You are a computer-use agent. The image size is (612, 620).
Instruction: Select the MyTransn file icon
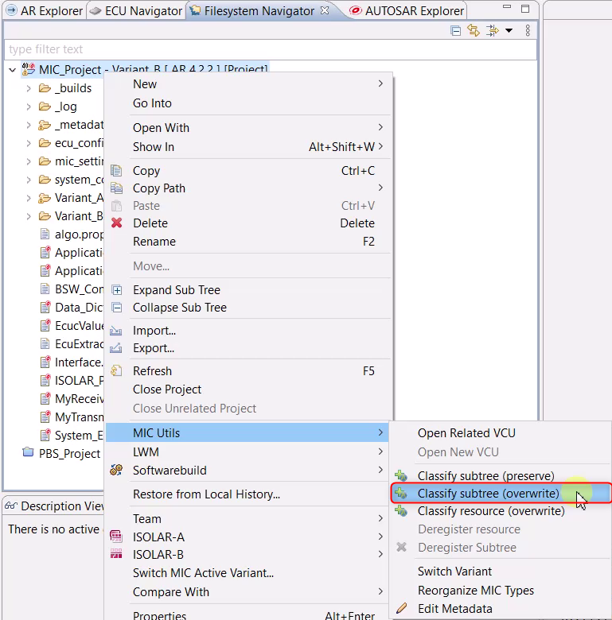tap(45, 417)
